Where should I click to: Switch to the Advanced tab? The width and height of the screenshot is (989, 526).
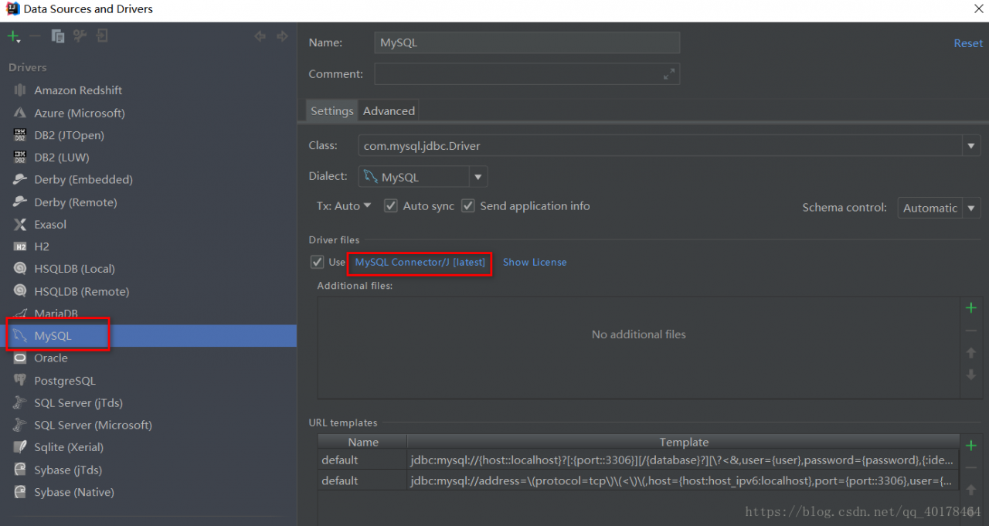tap(389, 110)
